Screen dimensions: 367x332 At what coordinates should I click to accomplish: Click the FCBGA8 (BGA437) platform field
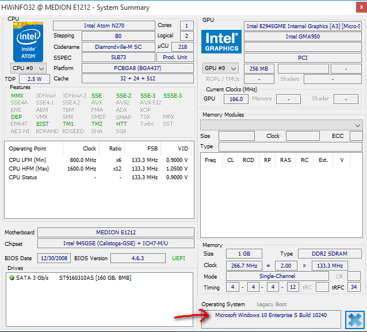pyautogui.click(x=137, y=68)
